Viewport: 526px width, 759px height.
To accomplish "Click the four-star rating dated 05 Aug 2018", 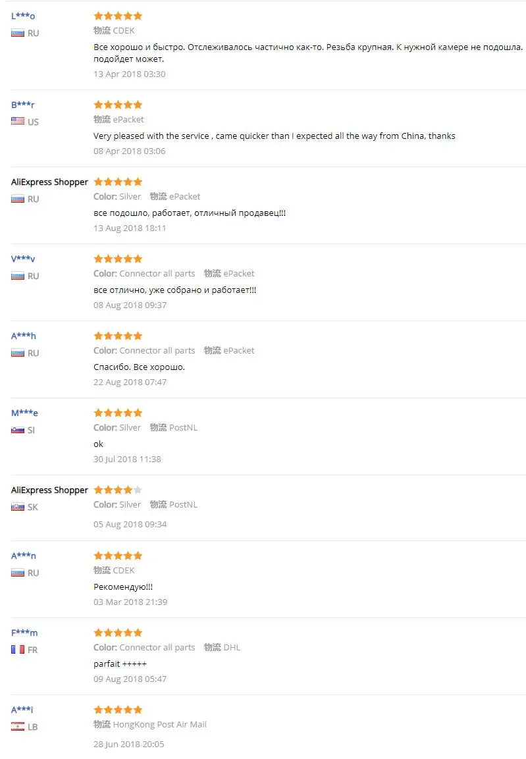I will click(118, 490).
